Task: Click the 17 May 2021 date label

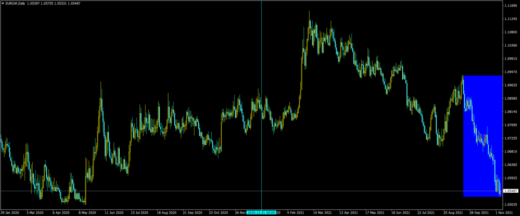Action: click(374, 212)
